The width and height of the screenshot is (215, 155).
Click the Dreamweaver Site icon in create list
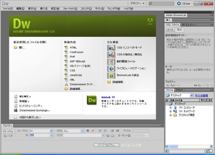tap(66, 84)
